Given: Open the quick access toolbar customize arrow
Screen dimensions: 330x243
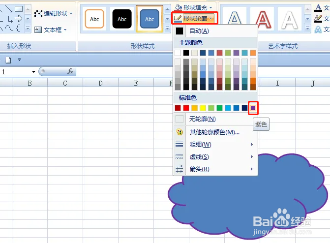Looking at the screenshot, I should point(19,60).
